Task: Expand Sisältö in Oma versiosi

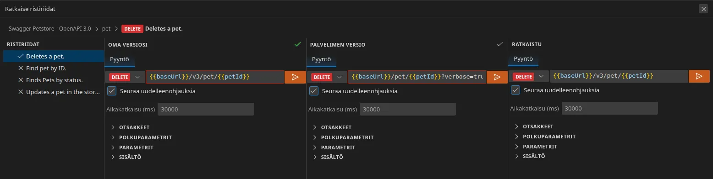Action: click(126, 158)
